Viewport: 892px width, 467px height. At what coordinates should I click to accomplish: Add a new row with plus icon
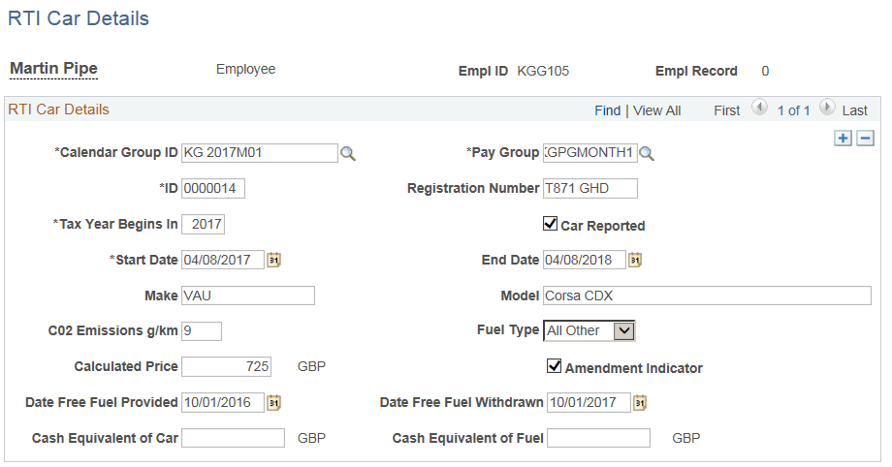[x=844, y=139]
